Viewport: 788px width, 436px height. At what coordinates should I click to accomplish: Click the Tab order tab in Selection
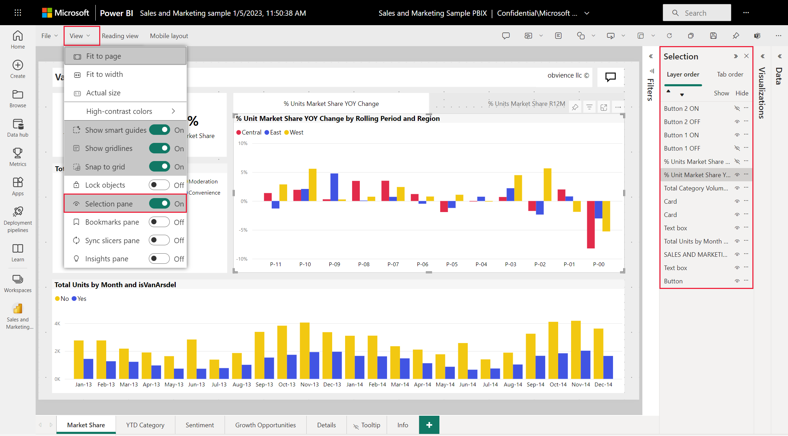click(x=730, y=74)
